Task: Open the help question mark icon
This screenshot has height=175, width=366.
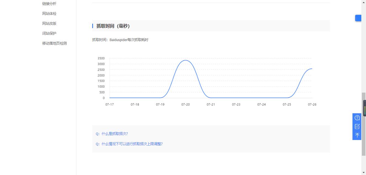Action: (357, 118)
